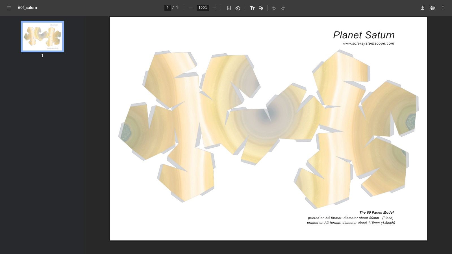Click the Planet Saturn heading
Viewport: 452px width, 254px height.
(364, 35)
